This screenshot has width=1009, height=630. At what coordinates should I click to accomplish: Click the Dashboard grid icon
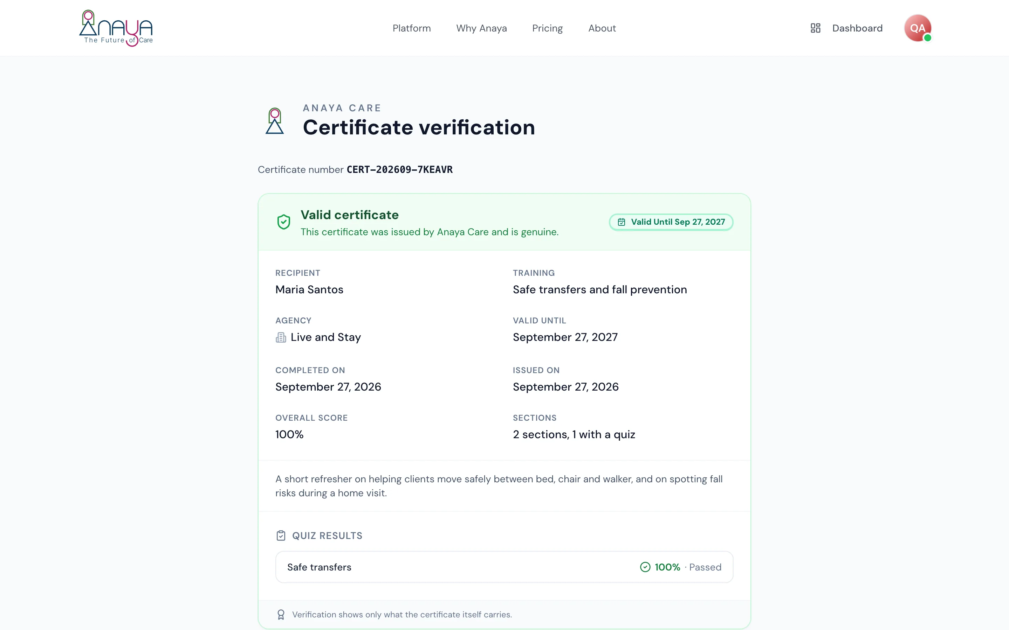pos(815,28)
